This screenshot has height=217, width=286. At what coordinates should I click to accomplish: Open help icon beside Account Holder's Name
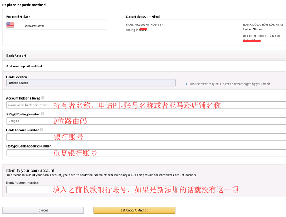43,98
